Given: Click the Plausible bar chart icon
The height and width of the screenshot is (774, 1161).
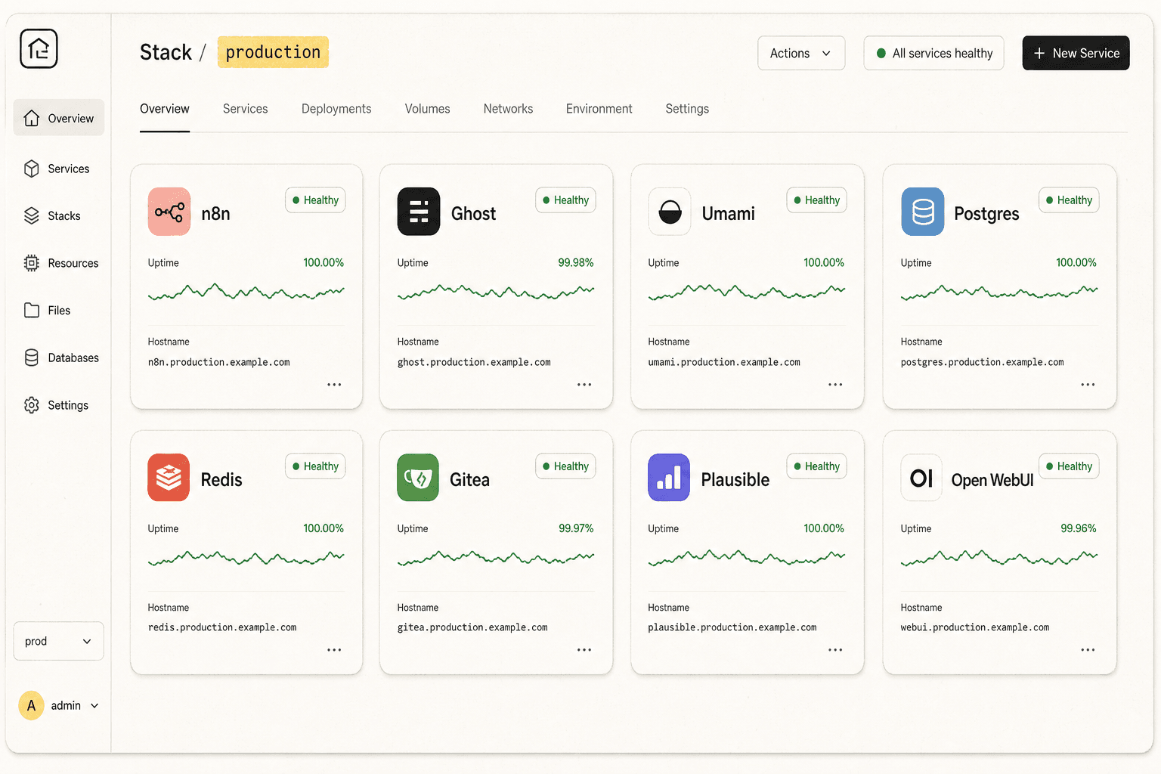Looking at the screenshot, I should 669,478.
